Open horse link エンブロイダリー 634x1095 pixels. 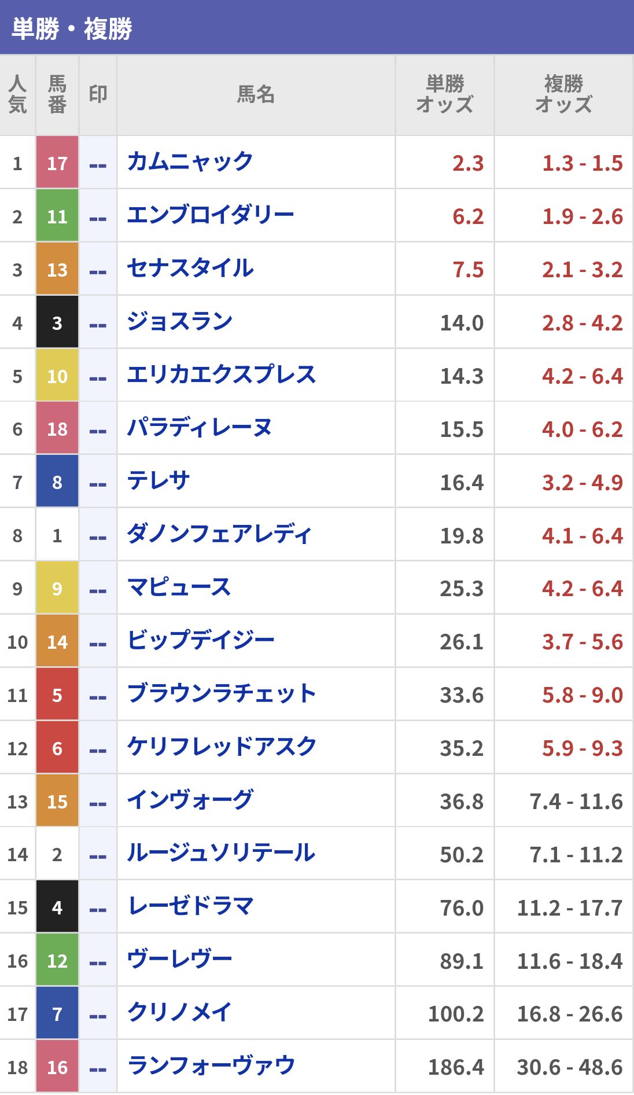211,215
